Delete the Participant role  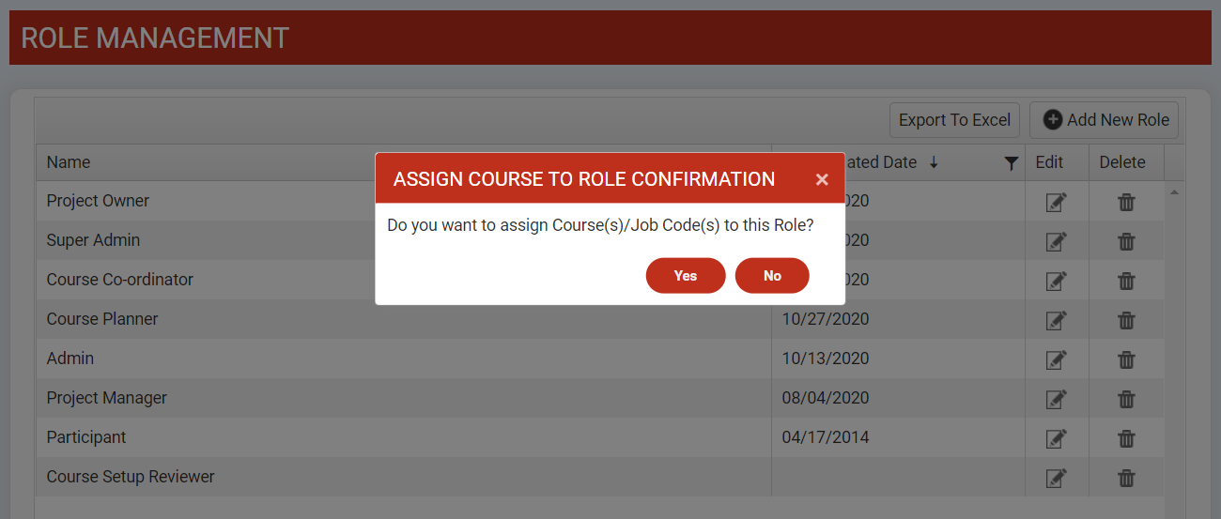click(x=1126, y=438)
